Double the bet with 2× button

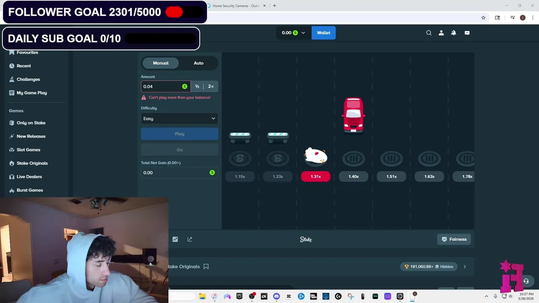(x=211, y=86)
